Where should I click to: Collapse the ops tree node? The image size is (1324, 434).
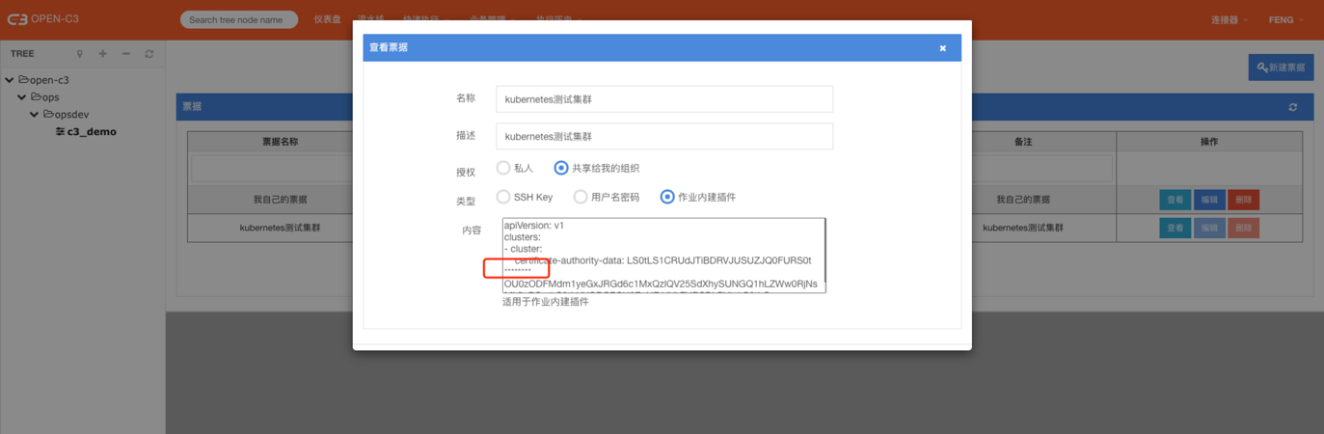22,97
